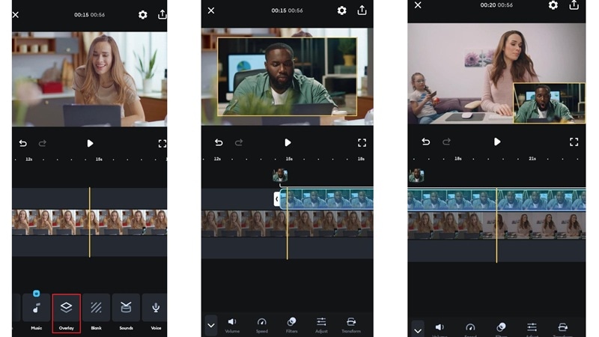The height and width of the screenshot is (337, 599).
Task: Enter fullscreen preview on the middle screen
Action: click(x=362, y=142)
